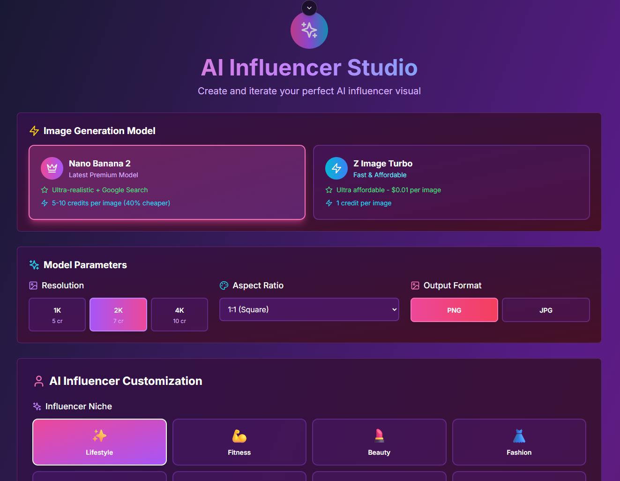Click the Resolution image icon
The image size is (620, 481).
click(x=33, y=285)
